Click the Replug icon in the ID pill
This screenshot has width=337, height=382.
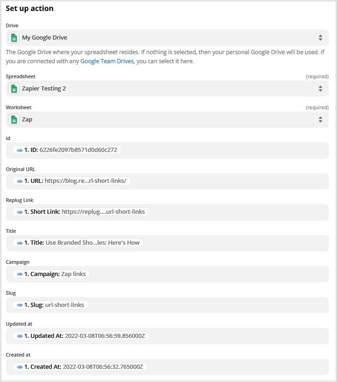point(20,150)
